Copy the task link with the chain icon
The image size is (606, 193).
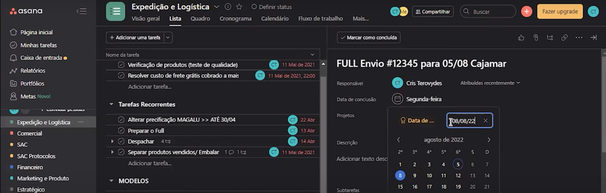click(564, 38)
